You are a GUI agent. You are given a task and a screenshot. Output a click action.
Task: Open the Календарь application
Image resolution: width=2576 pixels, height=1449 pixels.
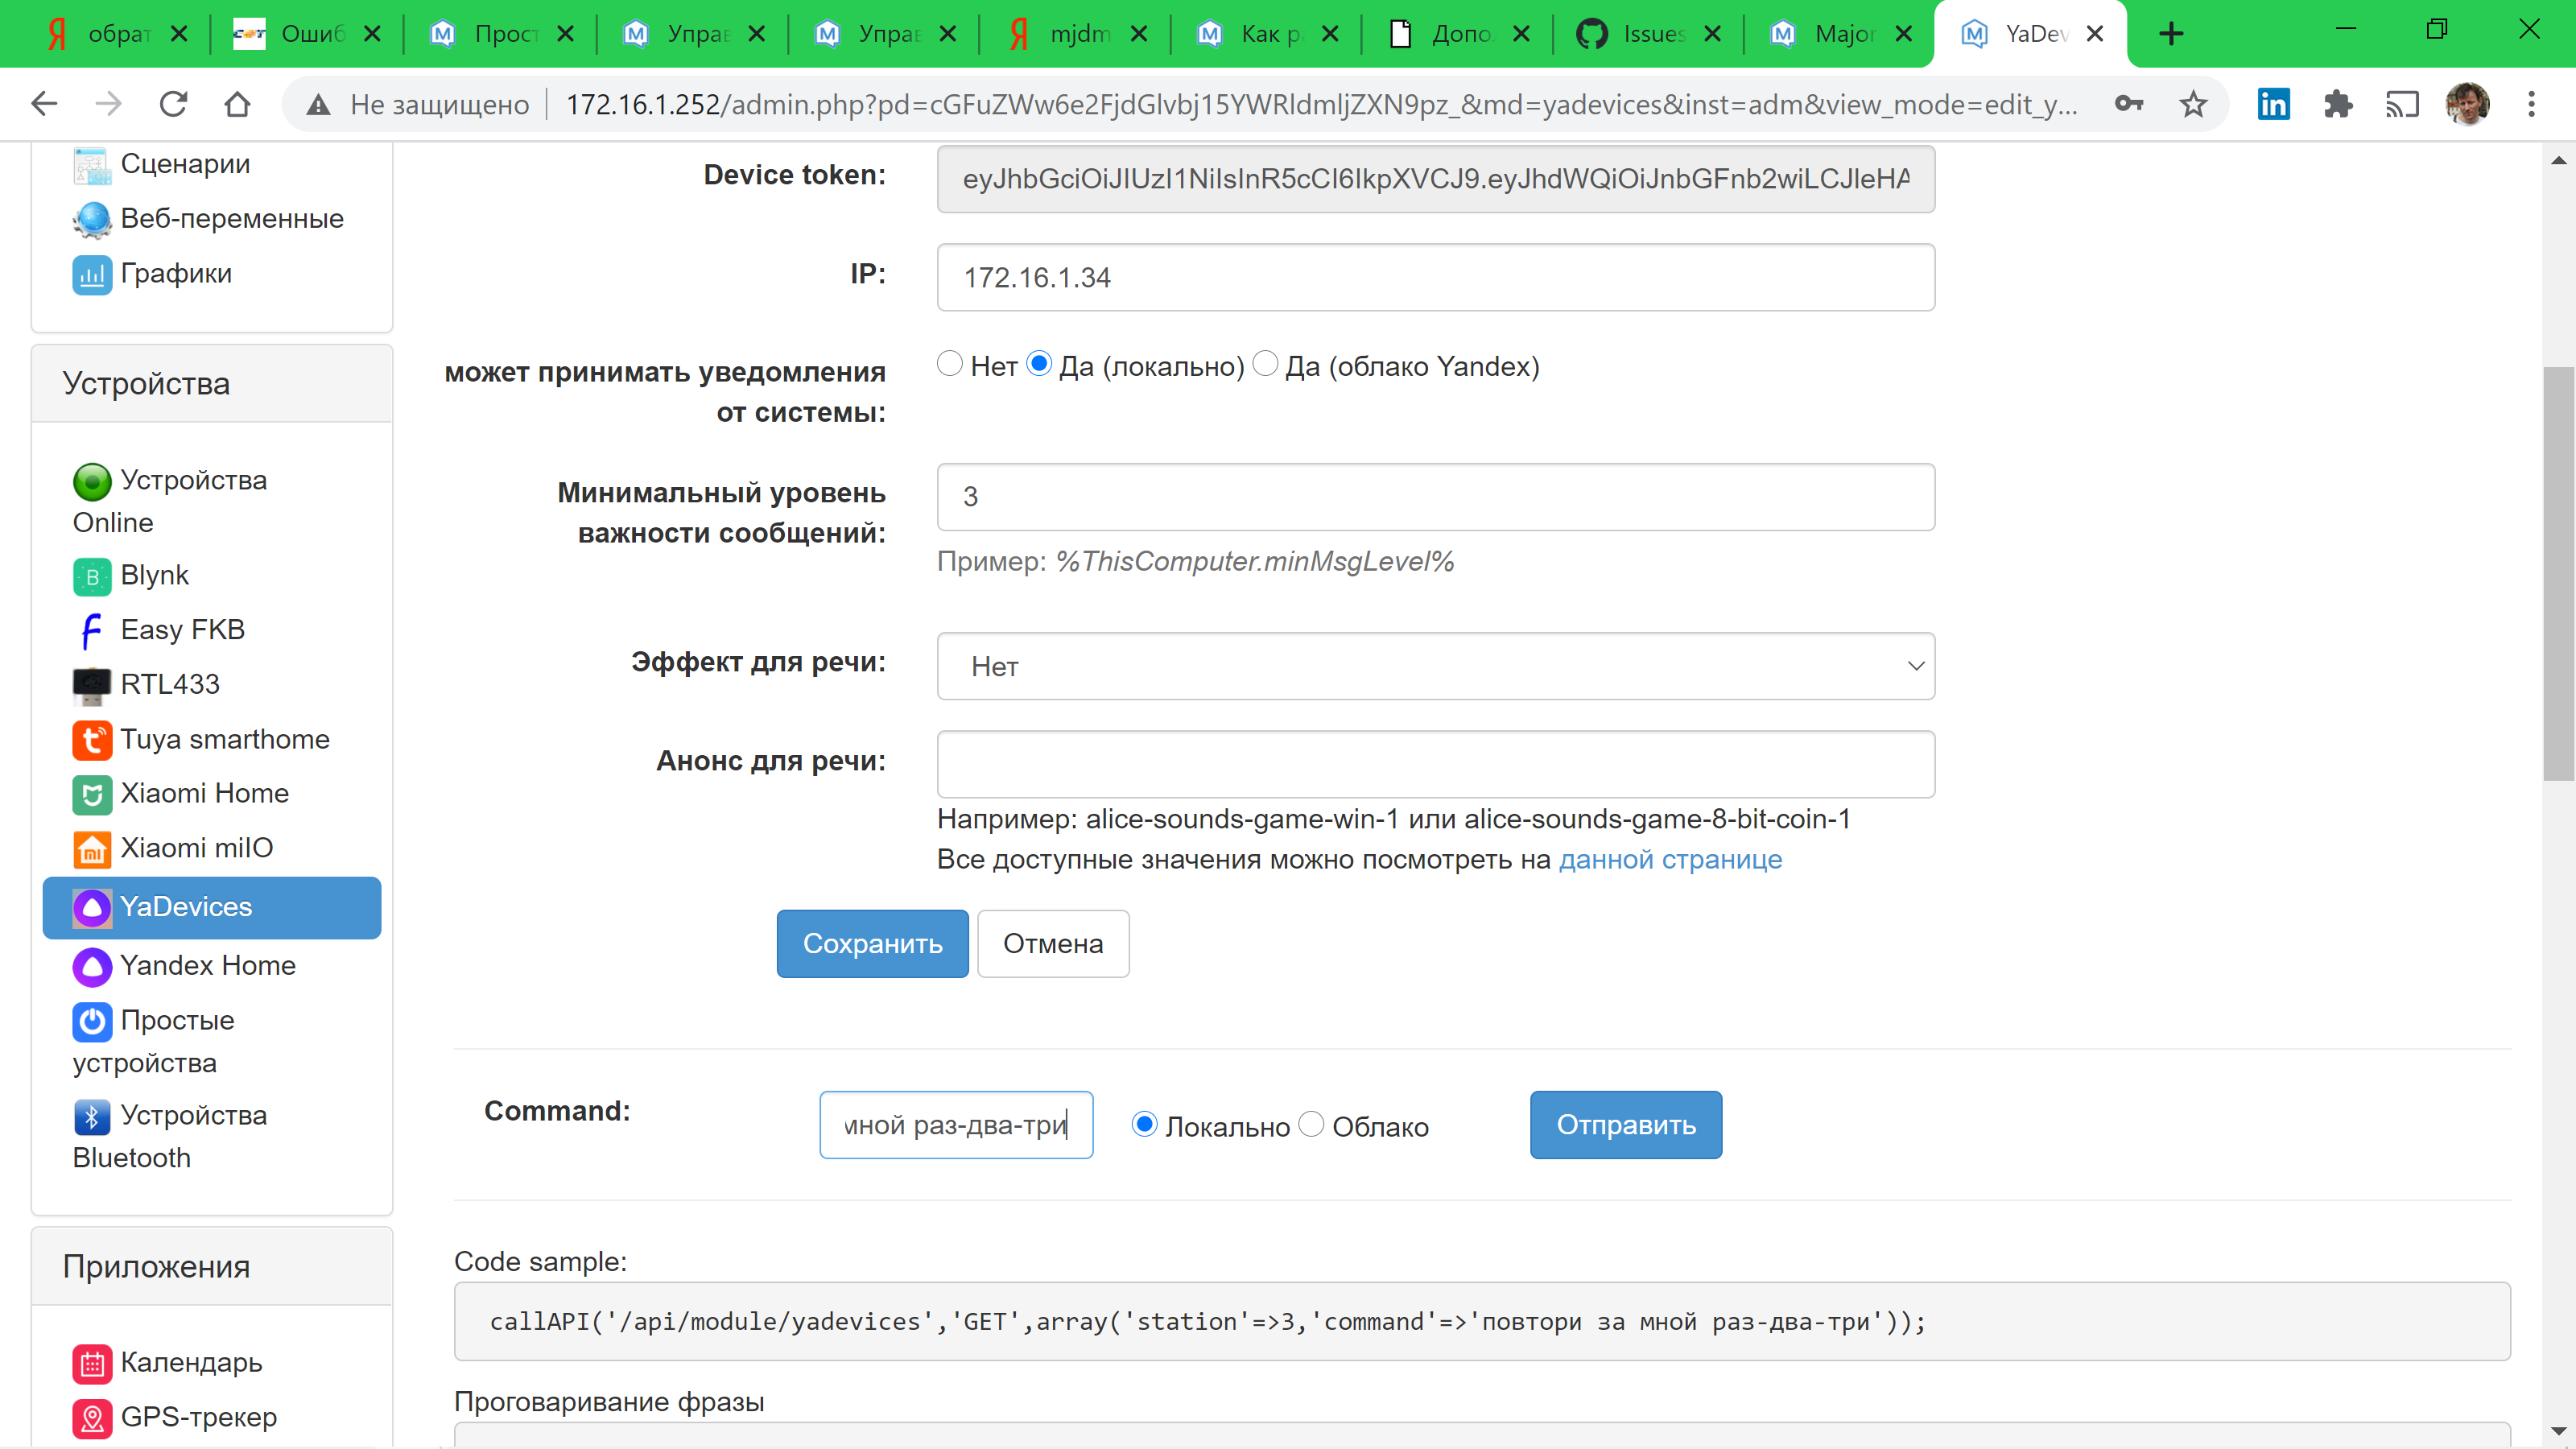(x=191, y=1362)
